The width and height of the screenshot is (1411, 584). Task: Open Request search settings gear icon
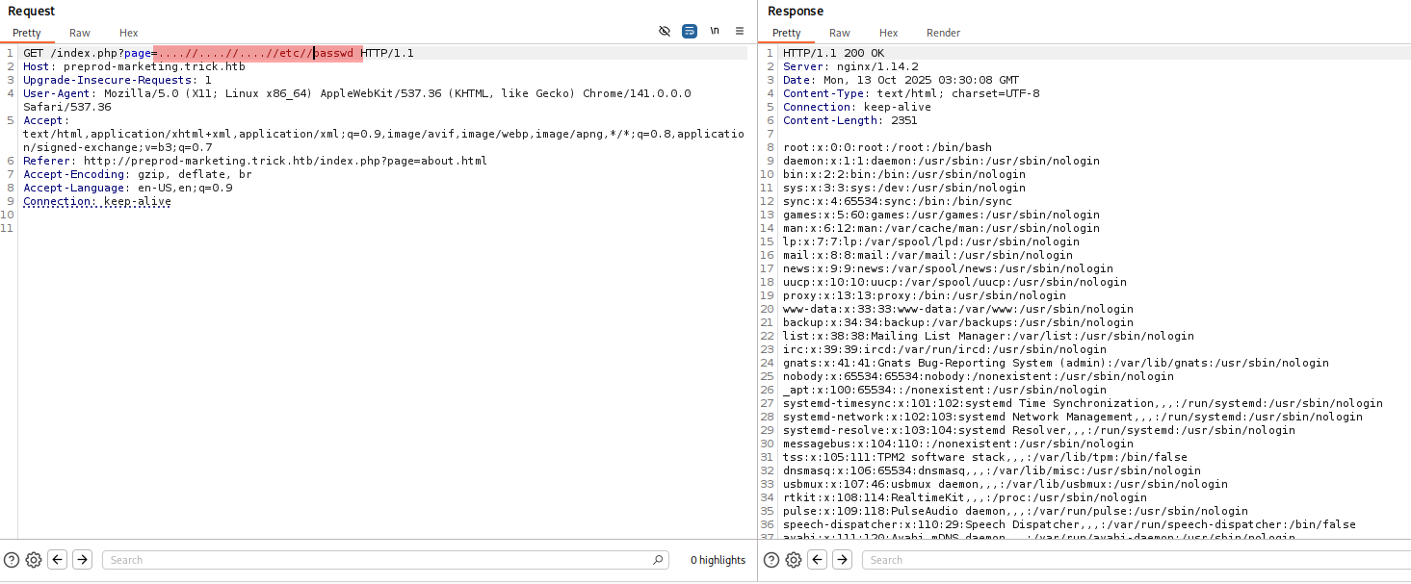pyautogui.click(x=34, y=560)
